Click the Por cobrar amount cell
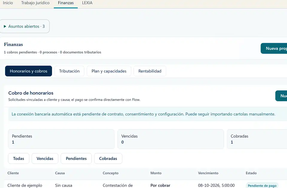 160,185
